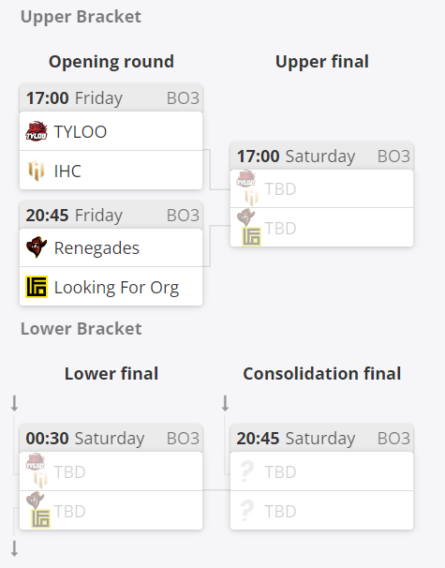Open the Looking For Org team link
The height and width of the screenshot is (568, 445).
pyautogui.click(x=116, y=287)
